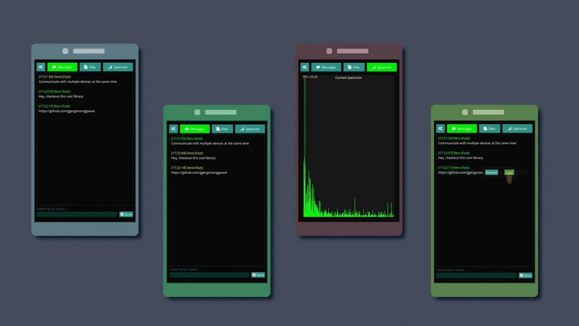Click the truncated GitHub URL on olive phone

(x=460, y=173)
